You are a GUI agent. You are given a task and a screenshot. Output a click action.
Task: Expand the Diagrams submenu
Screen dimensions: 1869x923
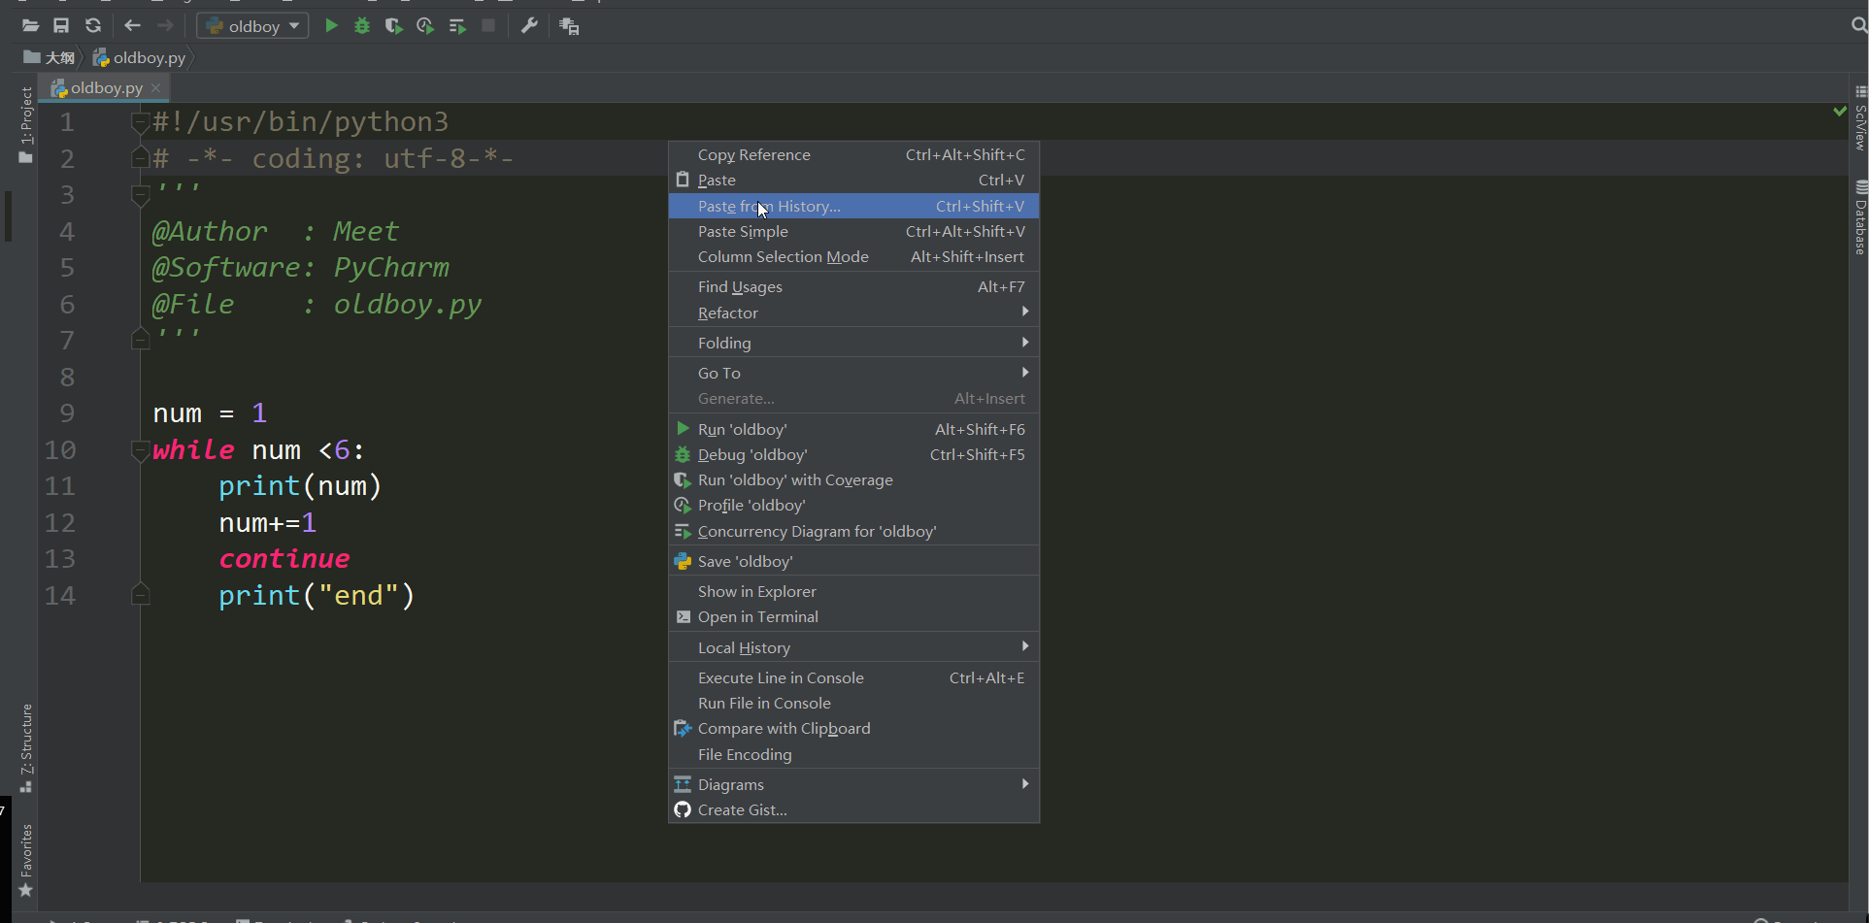(x=853, y=784)
